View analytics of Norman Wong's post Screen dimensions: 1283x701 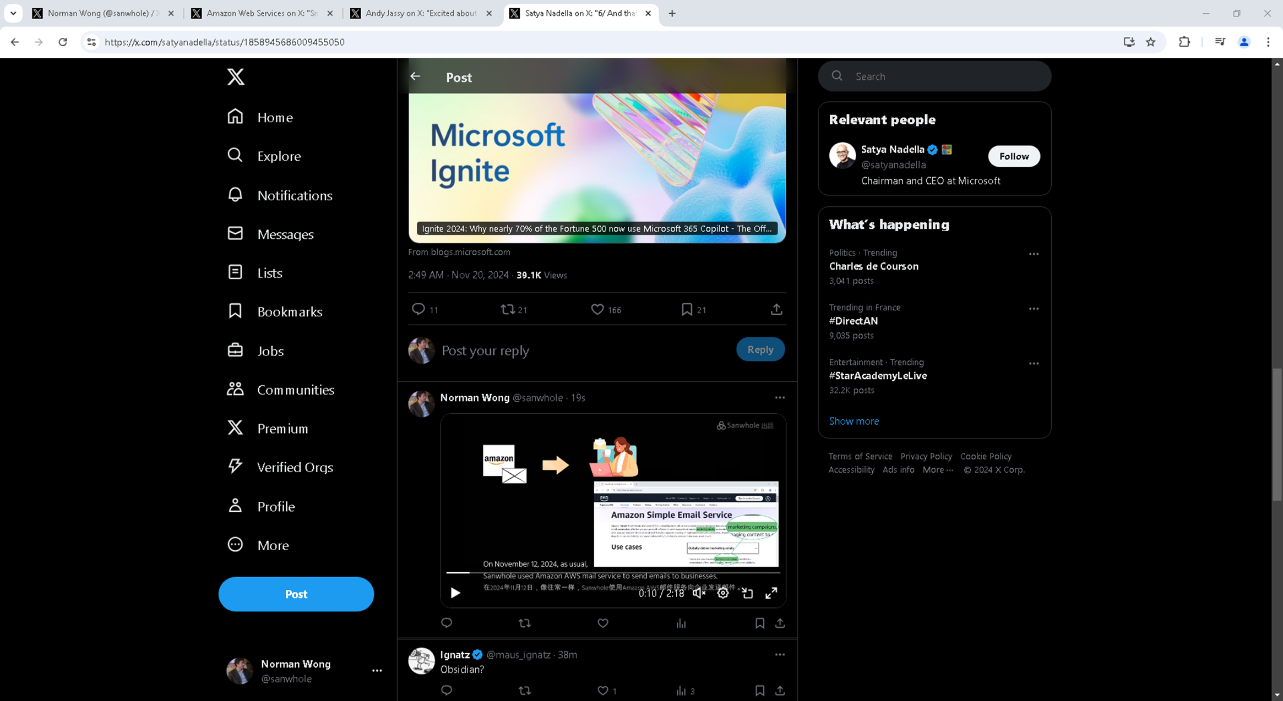point(681,623)
